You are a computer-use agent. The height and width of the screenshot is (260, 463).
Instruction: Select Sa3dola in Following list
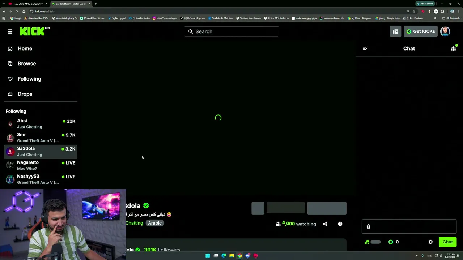click(41, 152)
